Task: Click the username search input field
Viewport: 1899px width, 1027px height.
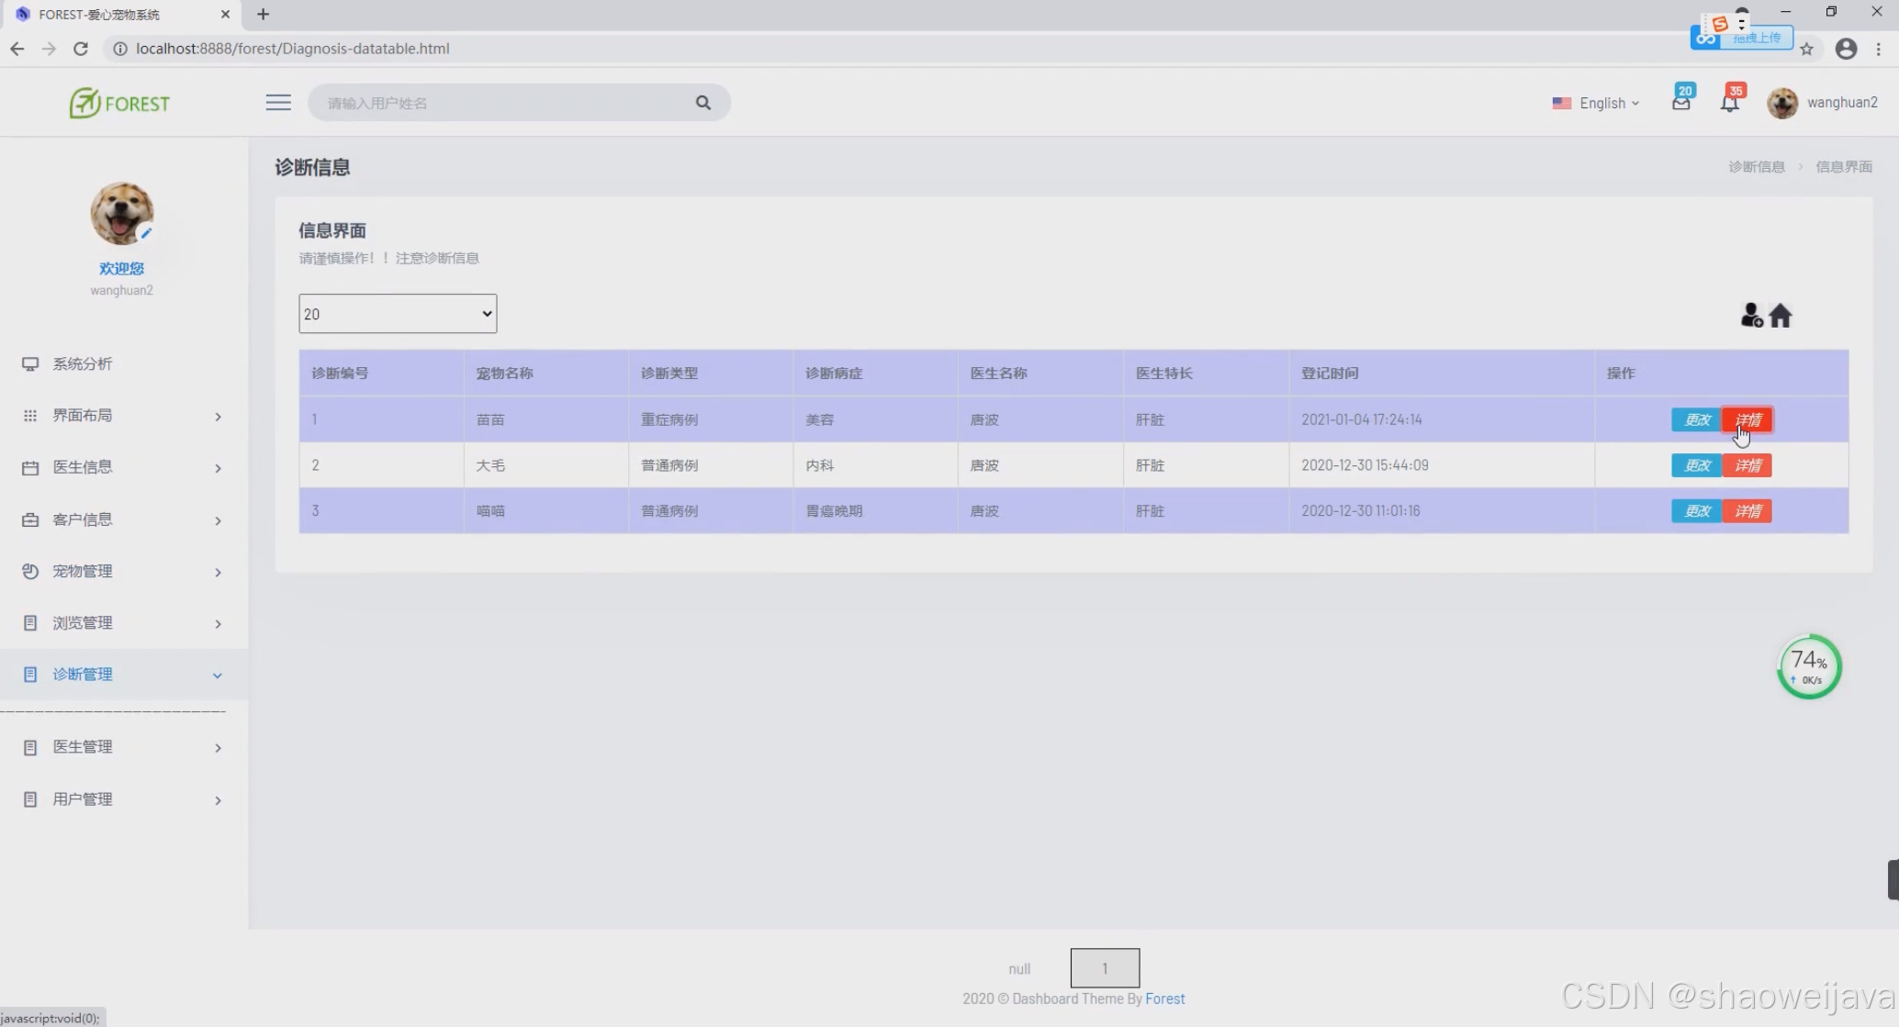Action: point(505,103)
